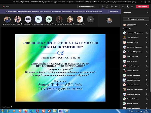
Task: Toggle the camera on or off
Action: 123,6
